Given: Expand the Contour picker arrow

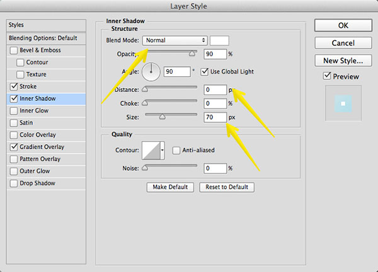Looking at the screenshot, I should pos(163,150).
